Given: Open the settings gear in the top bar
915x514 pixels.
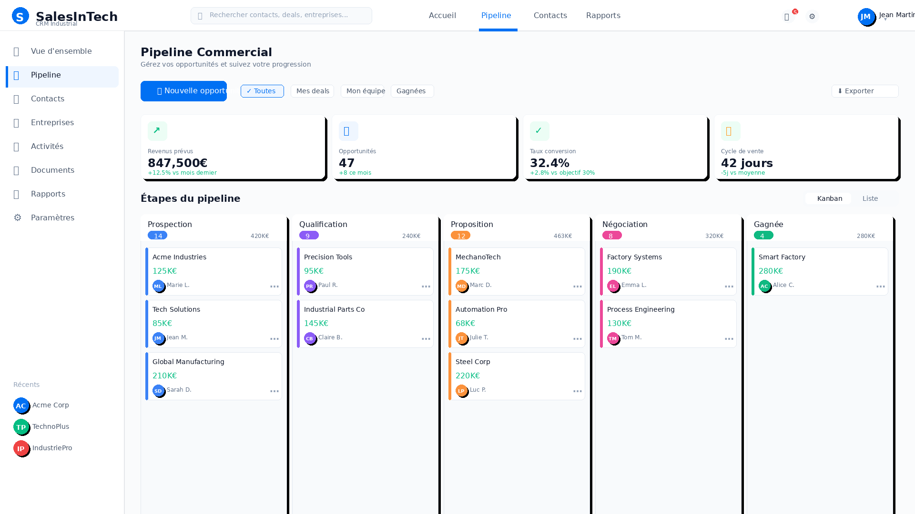Looking at the screenshot, I should (812, 16).
